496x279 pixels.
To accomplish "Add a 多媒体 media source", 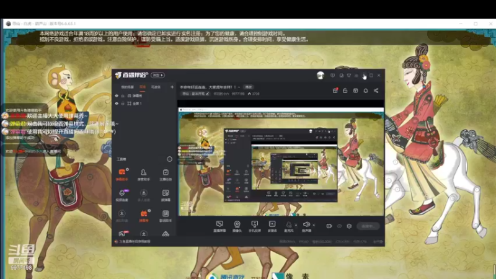I will click(x=272, y=226).
